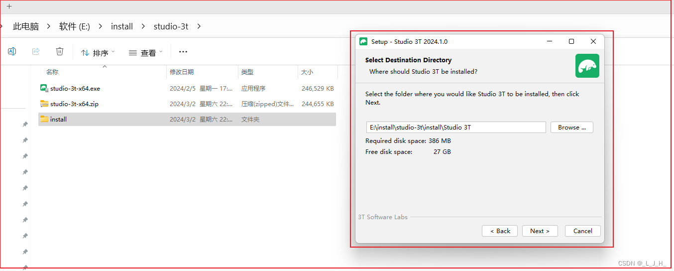Open the 查看 view dropdown

(x=145, y=52)
